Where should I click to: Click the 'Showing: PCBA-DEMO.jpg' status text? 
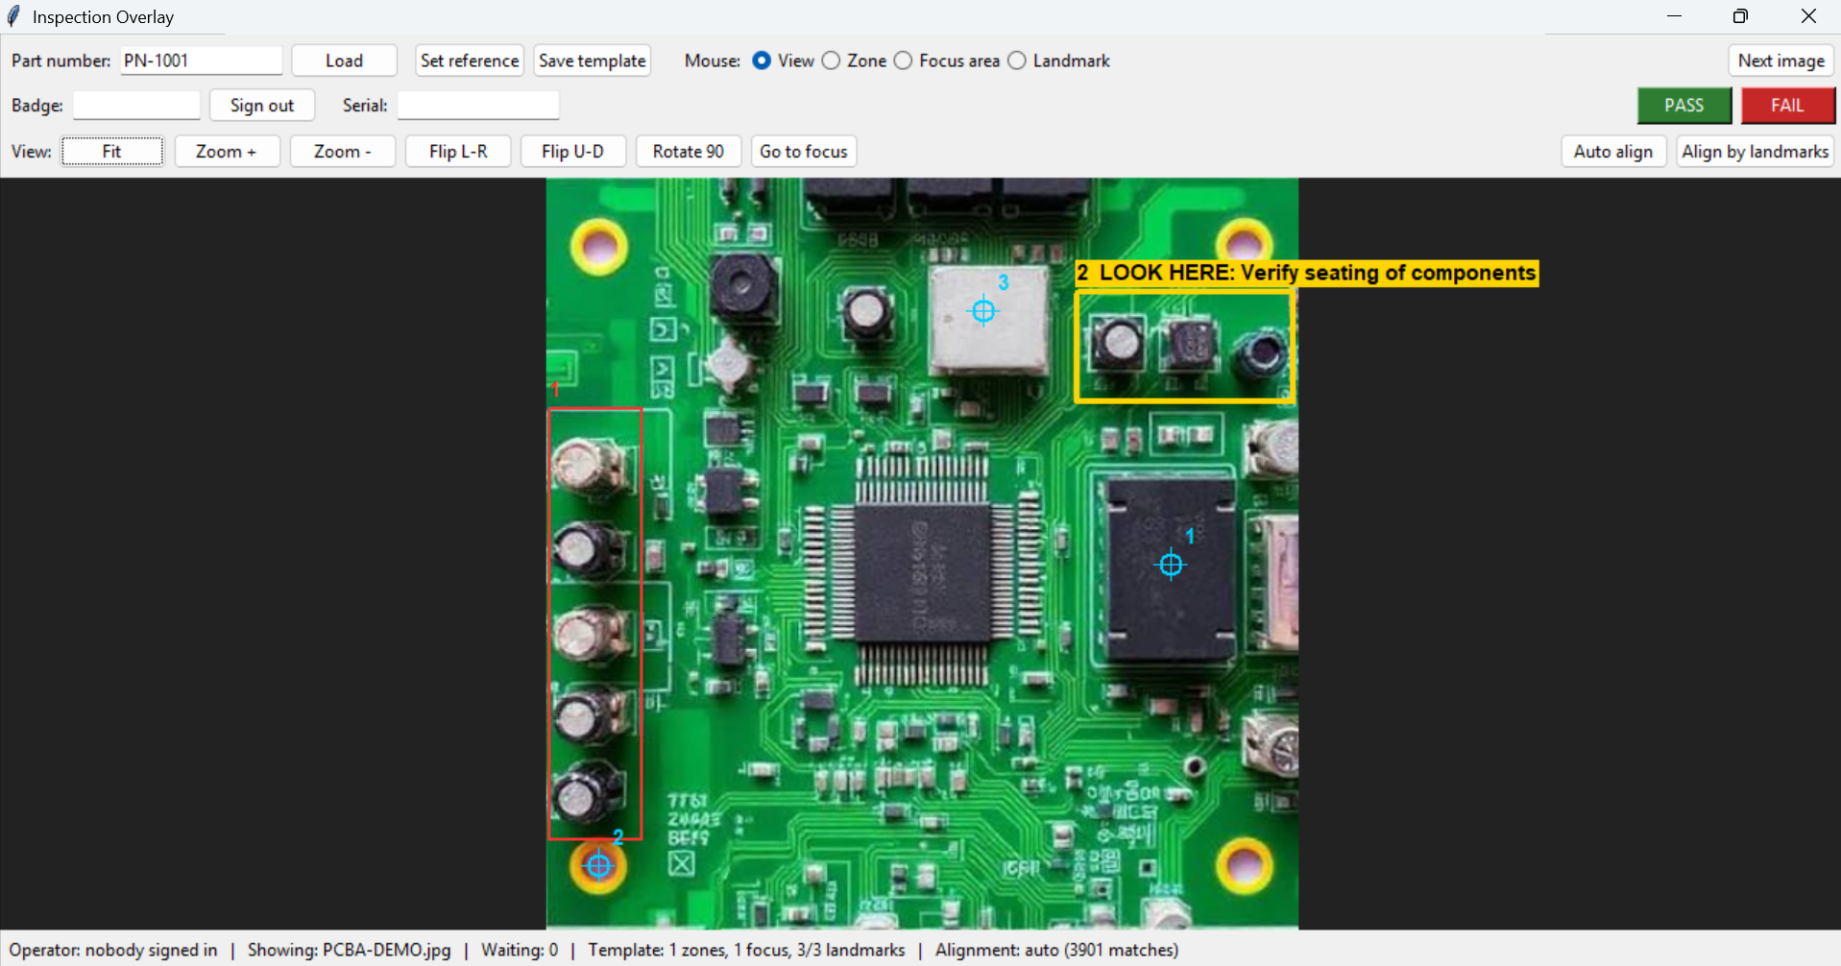pyautogui.click(x=350, y=950)
